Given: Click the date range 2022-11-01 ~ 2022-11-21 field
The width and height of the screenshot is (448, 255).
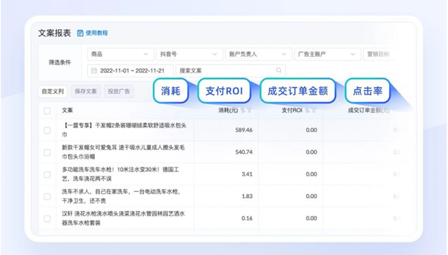Looking at the screenshot, I should pos(130,71).
